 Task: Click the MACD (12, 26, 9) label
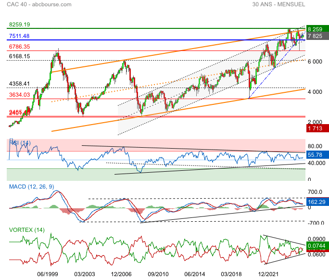(31, 187)
